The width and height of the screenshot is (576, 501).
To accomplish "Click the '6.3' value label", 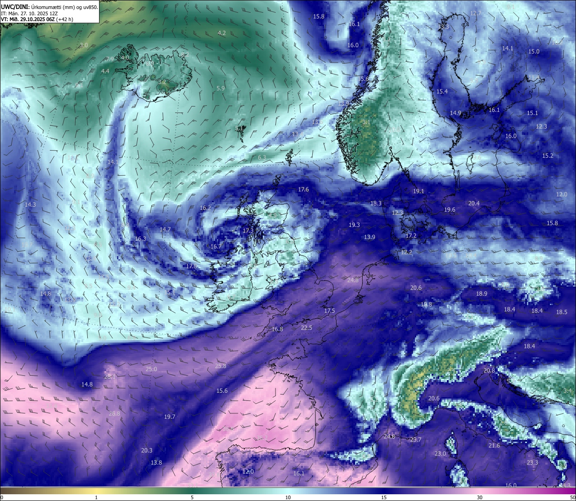I will coord(262,157).
